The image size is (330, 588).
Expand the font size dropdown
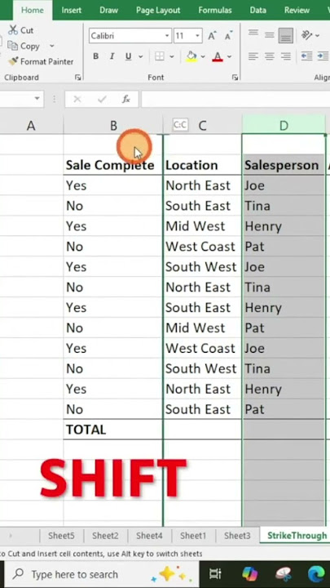pos(197,36)
